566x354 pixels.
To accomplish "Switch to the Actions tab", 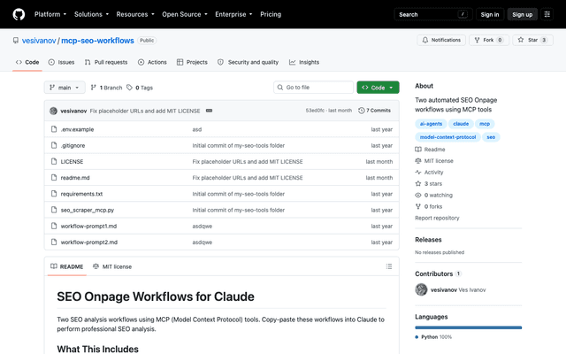I will tap(152, 62).
